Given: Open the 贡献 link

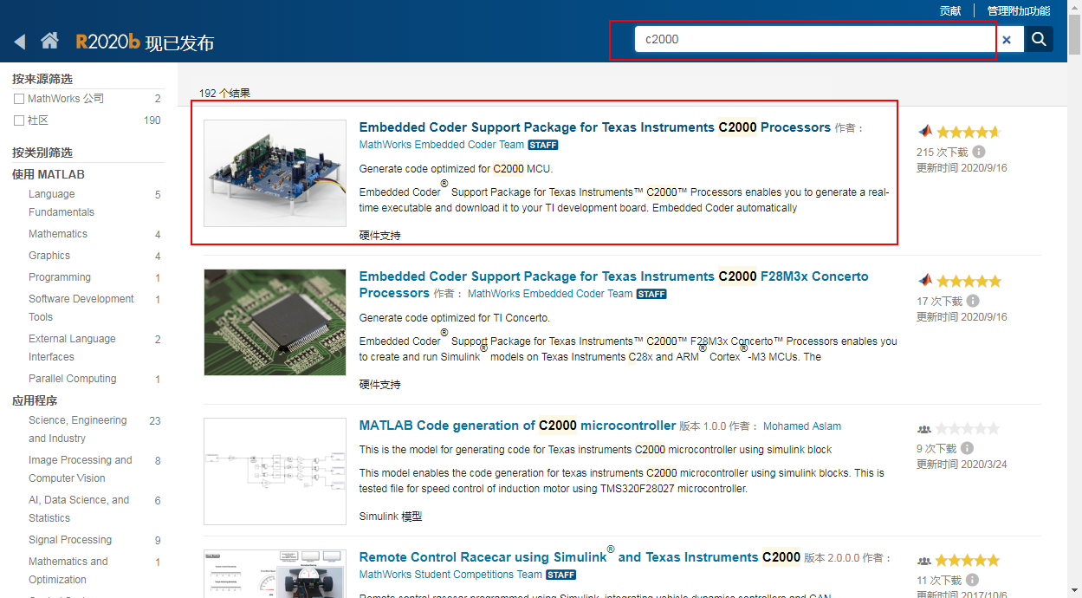Looking at the screenshot, I should (x=950, y=10).
